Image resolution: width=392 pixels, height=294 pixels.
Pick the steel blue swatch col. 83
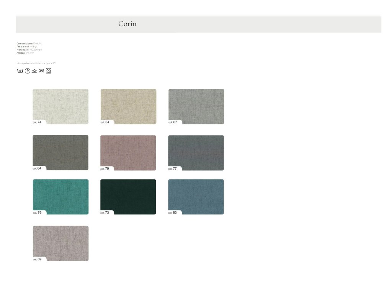(x=196, y=197)
